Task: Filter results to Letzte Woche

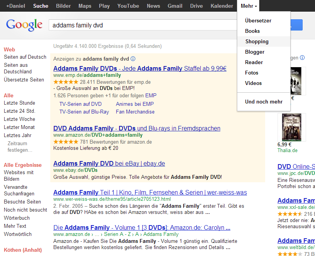Action: coord(19,119)
